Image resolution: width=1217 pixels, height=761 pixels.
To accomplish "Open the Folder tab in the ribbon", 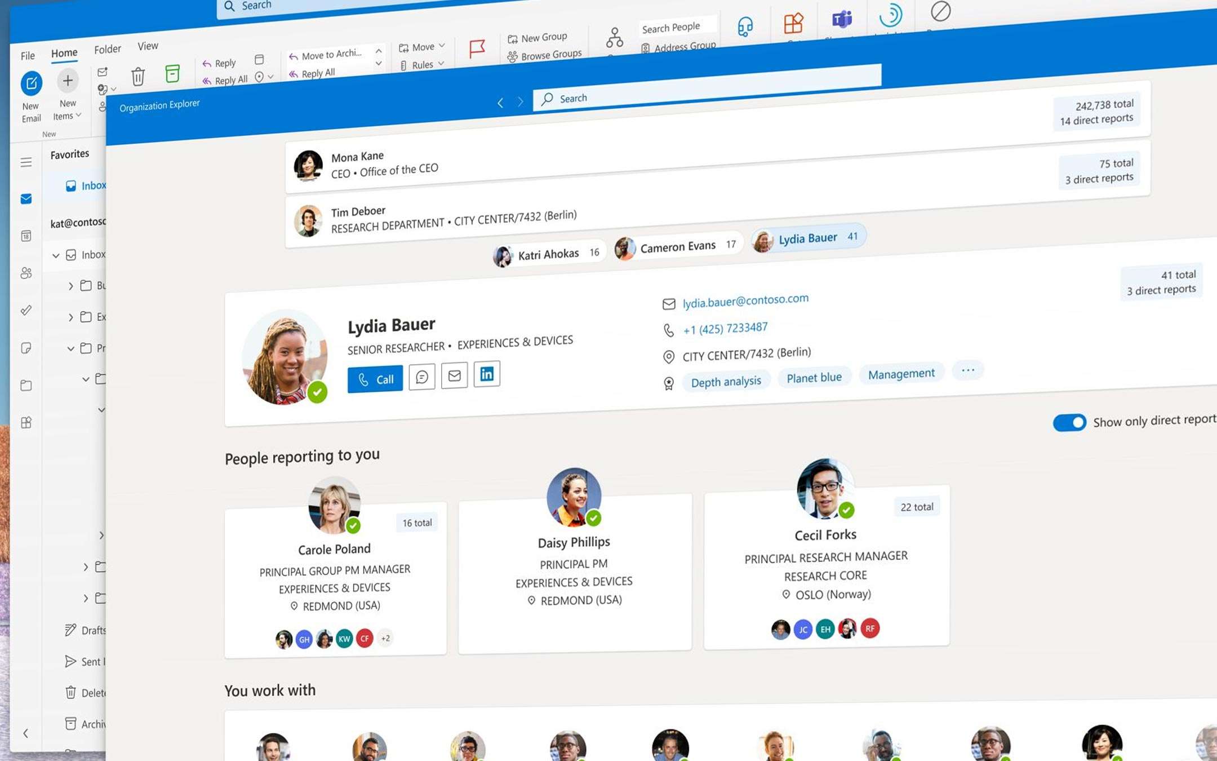I will 107,48.
